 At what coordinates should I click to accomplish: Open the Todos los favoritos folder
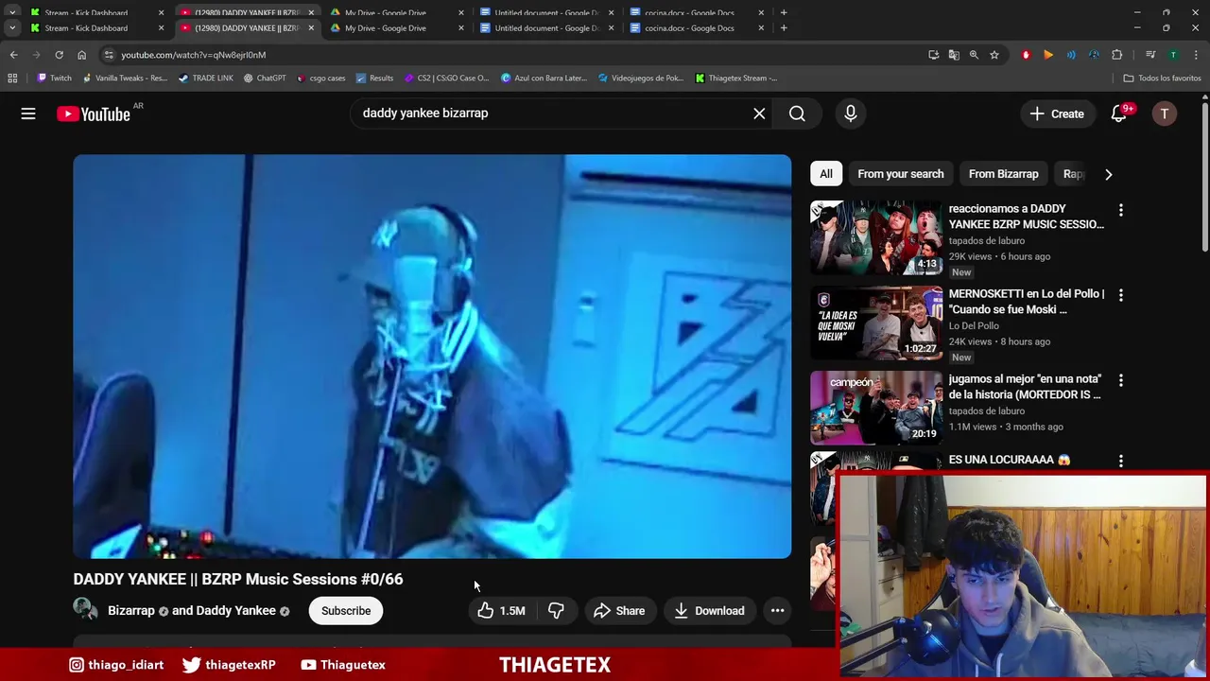(1162, 79)
